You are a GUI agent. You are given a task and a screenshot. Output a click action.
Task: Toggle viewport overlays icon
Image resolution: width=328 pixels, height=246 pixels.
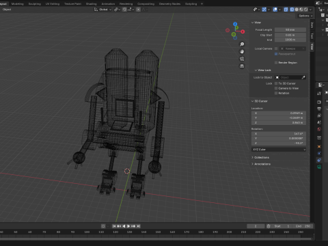tap(275, 10)
